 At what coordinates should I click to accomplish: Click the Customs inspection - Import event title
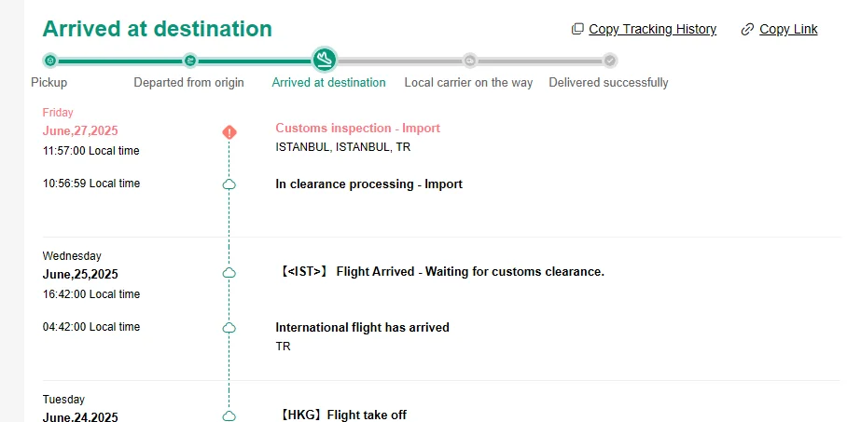tap(357, 129)
